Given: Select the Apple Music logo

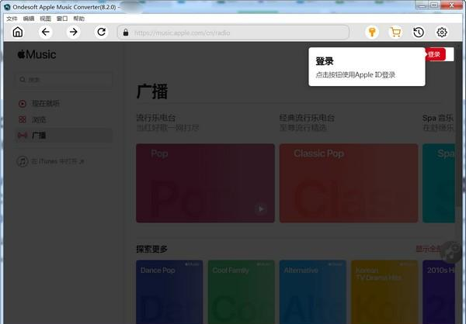Looking at the screenshot, I should [37, 54].
